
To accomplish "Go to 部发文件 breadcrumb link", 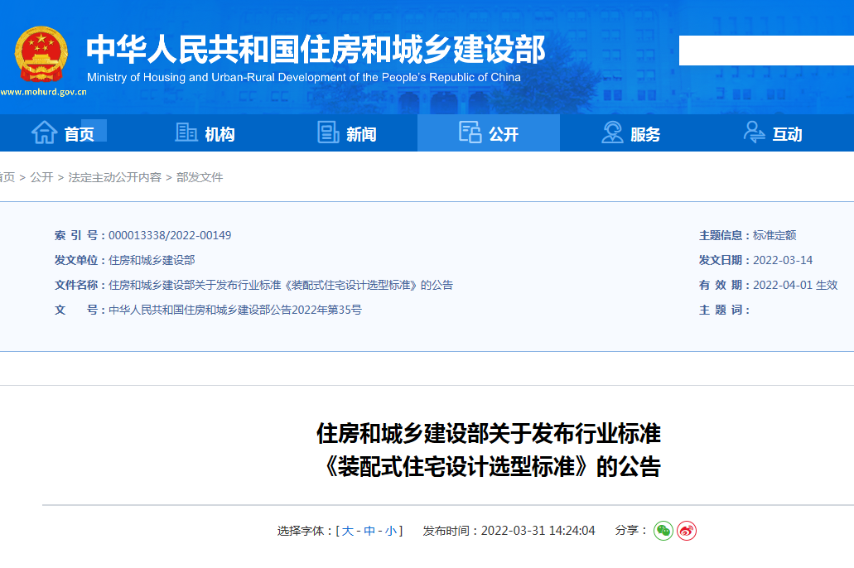I will [200, 177].
